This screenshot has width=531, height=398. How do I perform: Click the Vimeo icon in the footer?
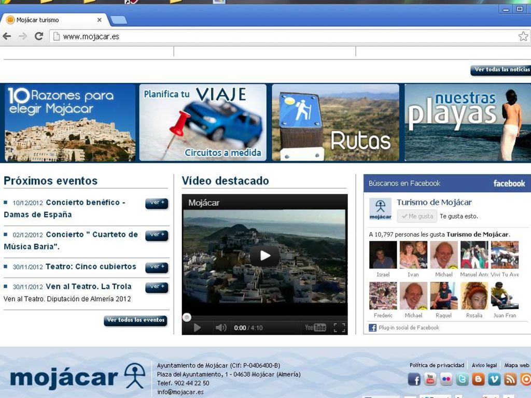[494, 379]
